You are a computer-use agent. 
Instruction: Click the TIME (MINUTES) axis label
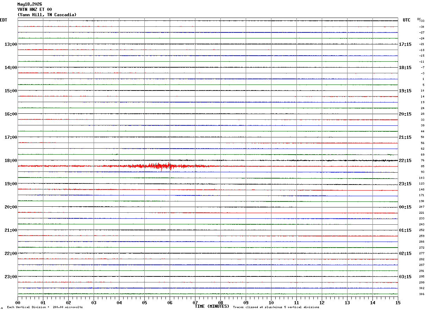pyautogui.click(x=212, y=306)
